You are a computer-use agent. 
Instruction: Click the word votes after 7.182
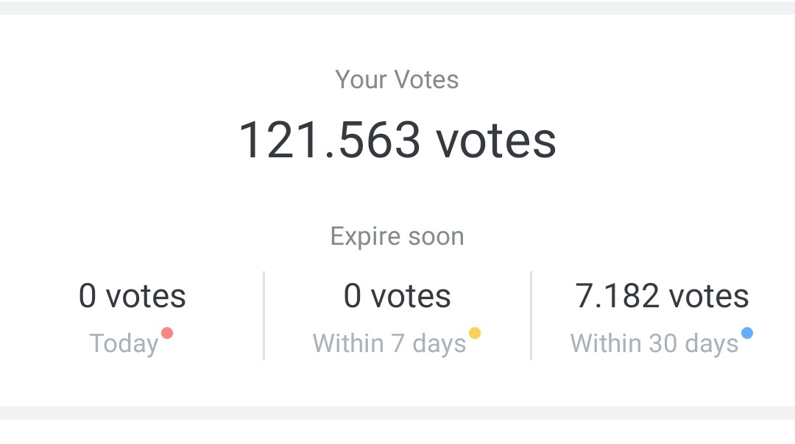tap(708, 296)
